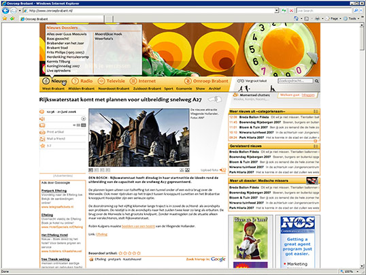The width and height of the screenshot is (366, 275).
Task: Open the Moerdijkse Hoek dossier
Action: [108, 34]
